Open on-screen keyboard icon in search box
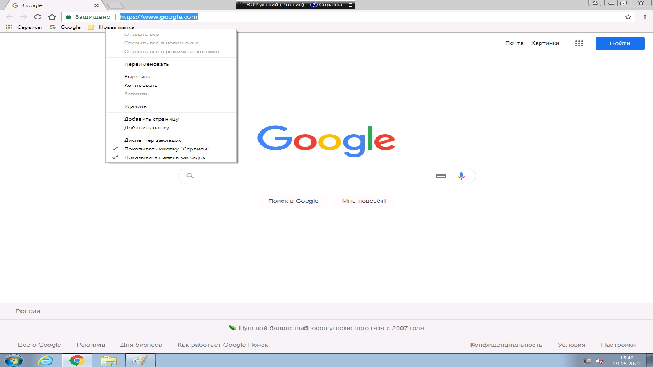This screenshot has height=367, width=653. pyautogui.click(x=441, y=176)
